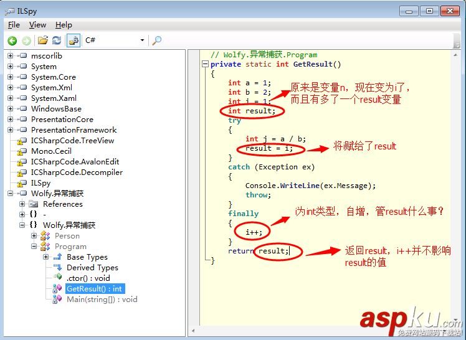Viewport: 466px width, 340px height.
Task: Click the toolbar overflow arrow
Action: (457, 45)
